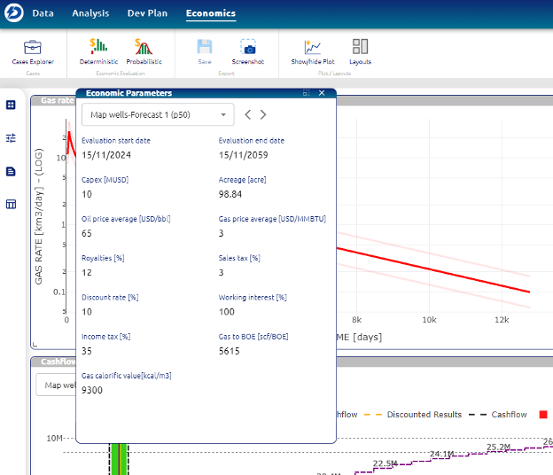Click the document icon in left sidebar
Viewport: 553px width, 475px height.
[12, 171]
